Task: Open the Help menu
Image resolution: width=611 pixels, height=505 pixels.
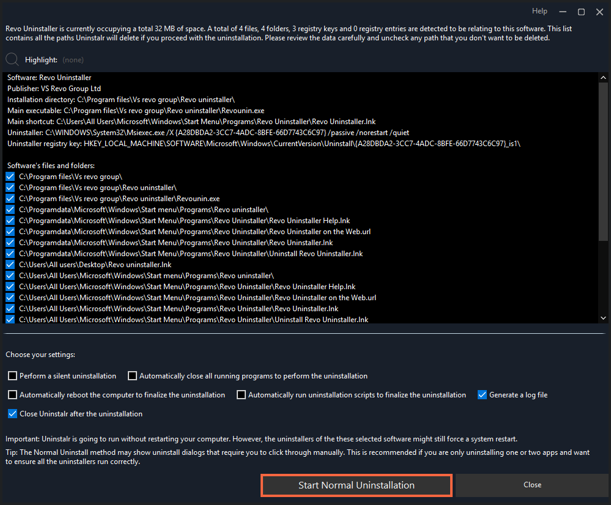Action: (x=539, y=11)
